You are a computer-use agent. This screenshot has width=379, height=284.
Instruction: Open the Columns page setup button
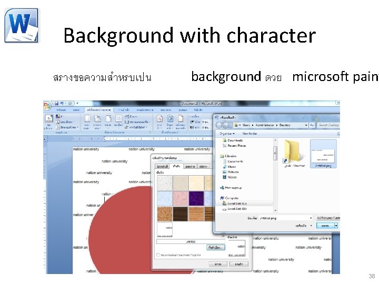tap(118, 122)
